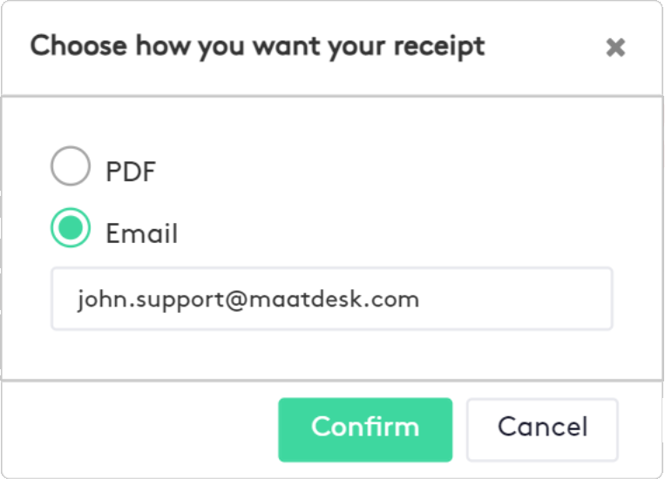Screen dimensions: 665x479
Task: Click the dialog title 'Choose how you want your receipt'
Action: click(257, 45)
